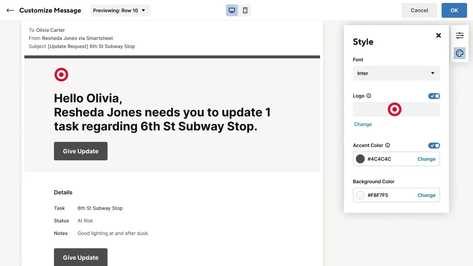Click Change for the Accent Color
Viewport: 473px width, 266px height.
tap(426, 159)
